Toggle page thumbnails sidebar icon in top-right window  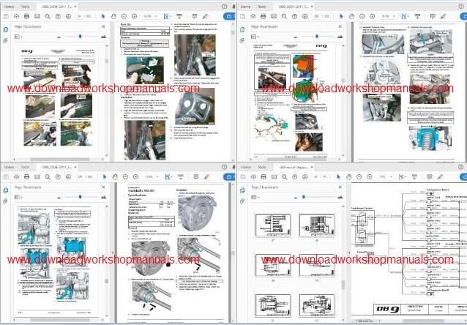click(243, 30)
